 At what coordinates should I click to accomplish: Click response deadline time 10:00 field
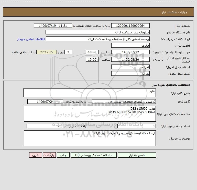pos(92,52)
